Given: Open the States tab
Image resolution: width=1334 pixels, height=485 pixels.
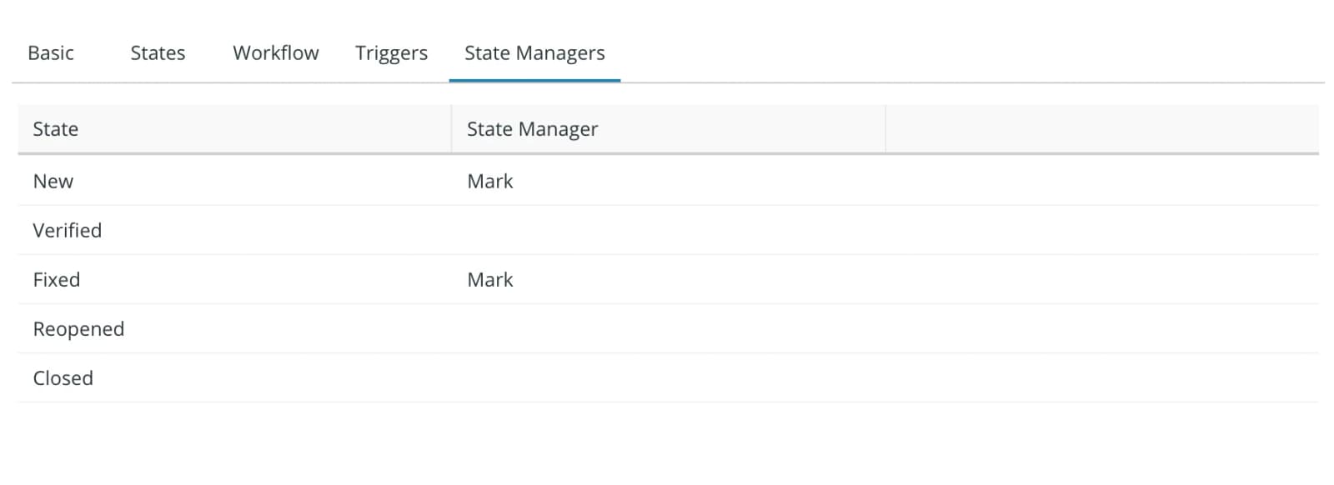Looking at the screenshot, I should click(x=158, y=53).
